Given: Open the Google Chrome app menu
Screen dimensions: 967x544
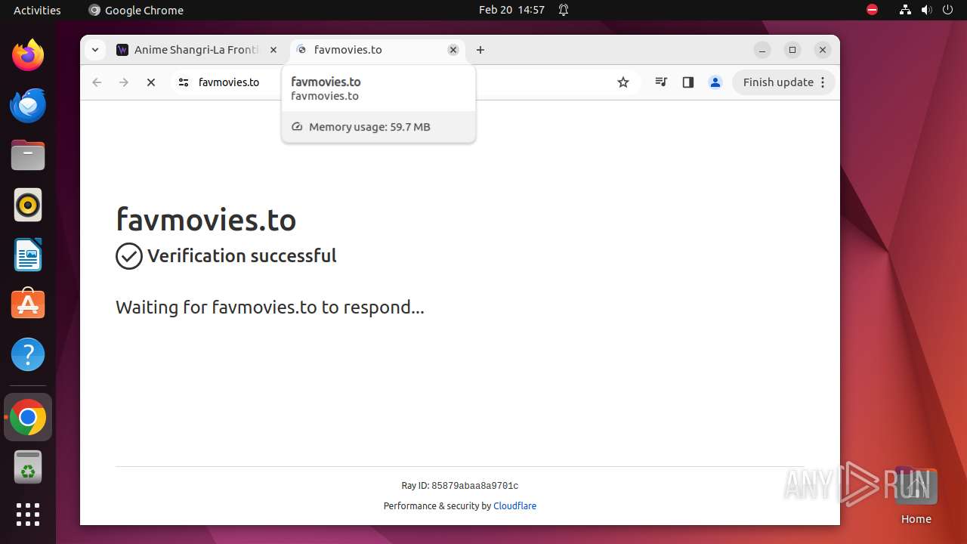Looking at the screenshot, I should pos(136,10).
